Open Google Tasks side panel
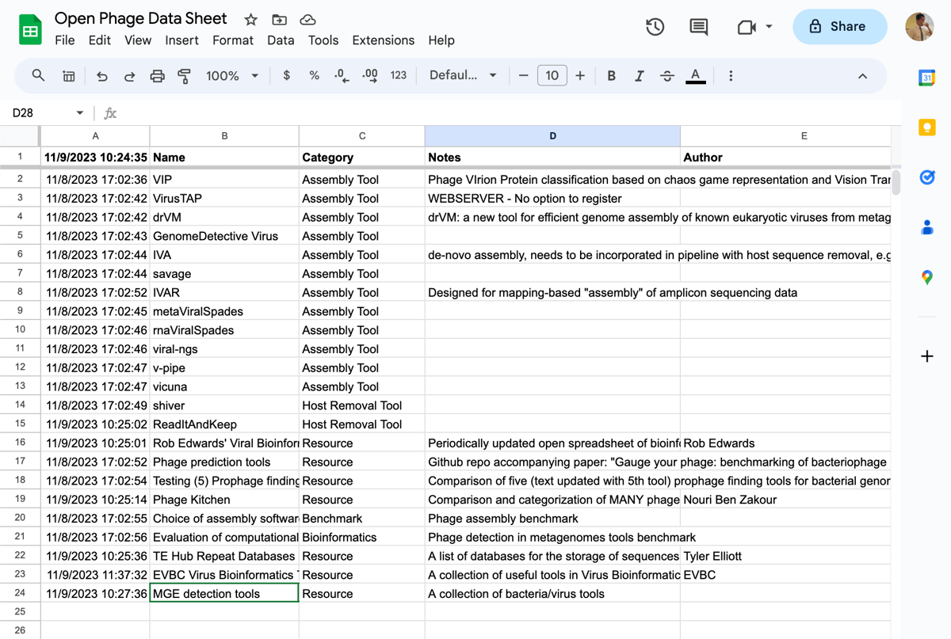Image resolution: width=951 pixels, height=639 pixels. [x=927, y=177]
